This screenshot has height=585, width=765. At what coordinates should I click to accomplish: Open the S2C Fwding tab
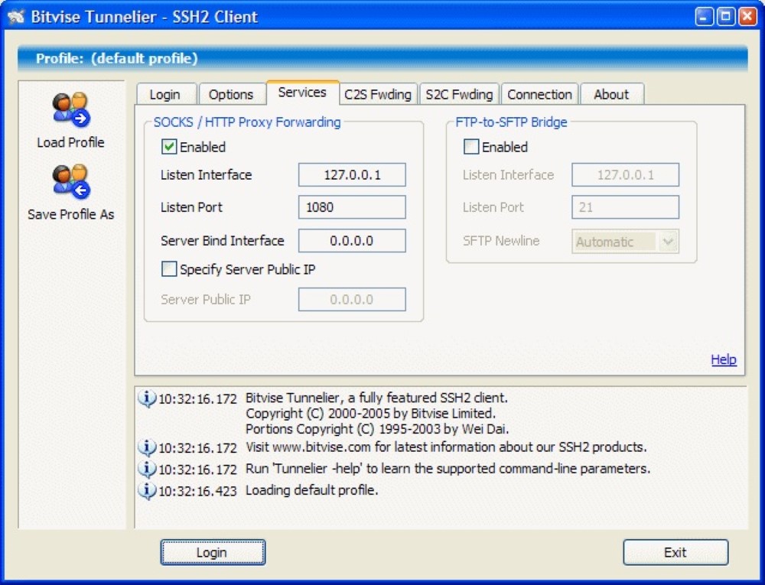[x=459, y=94]
